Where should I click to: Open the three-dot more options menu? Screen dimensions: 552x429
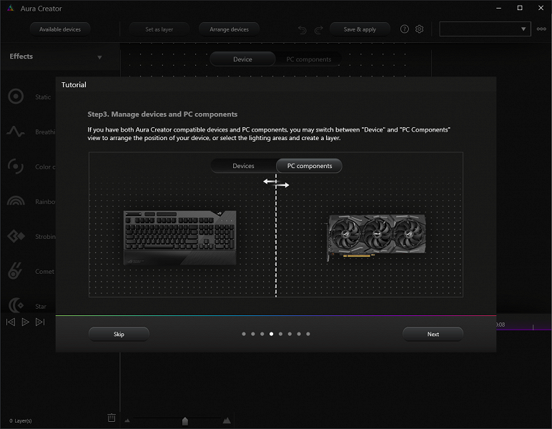541,29
